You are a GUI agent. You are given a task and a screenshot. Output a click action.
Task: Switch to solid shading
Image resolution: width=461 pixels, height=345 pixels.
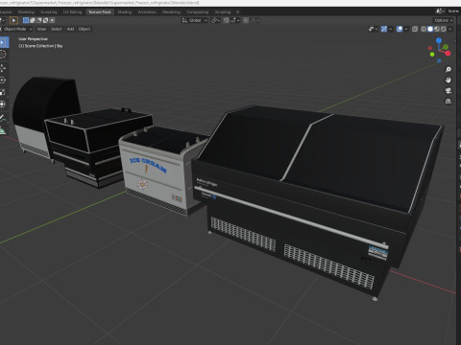[x=430, y=29]
